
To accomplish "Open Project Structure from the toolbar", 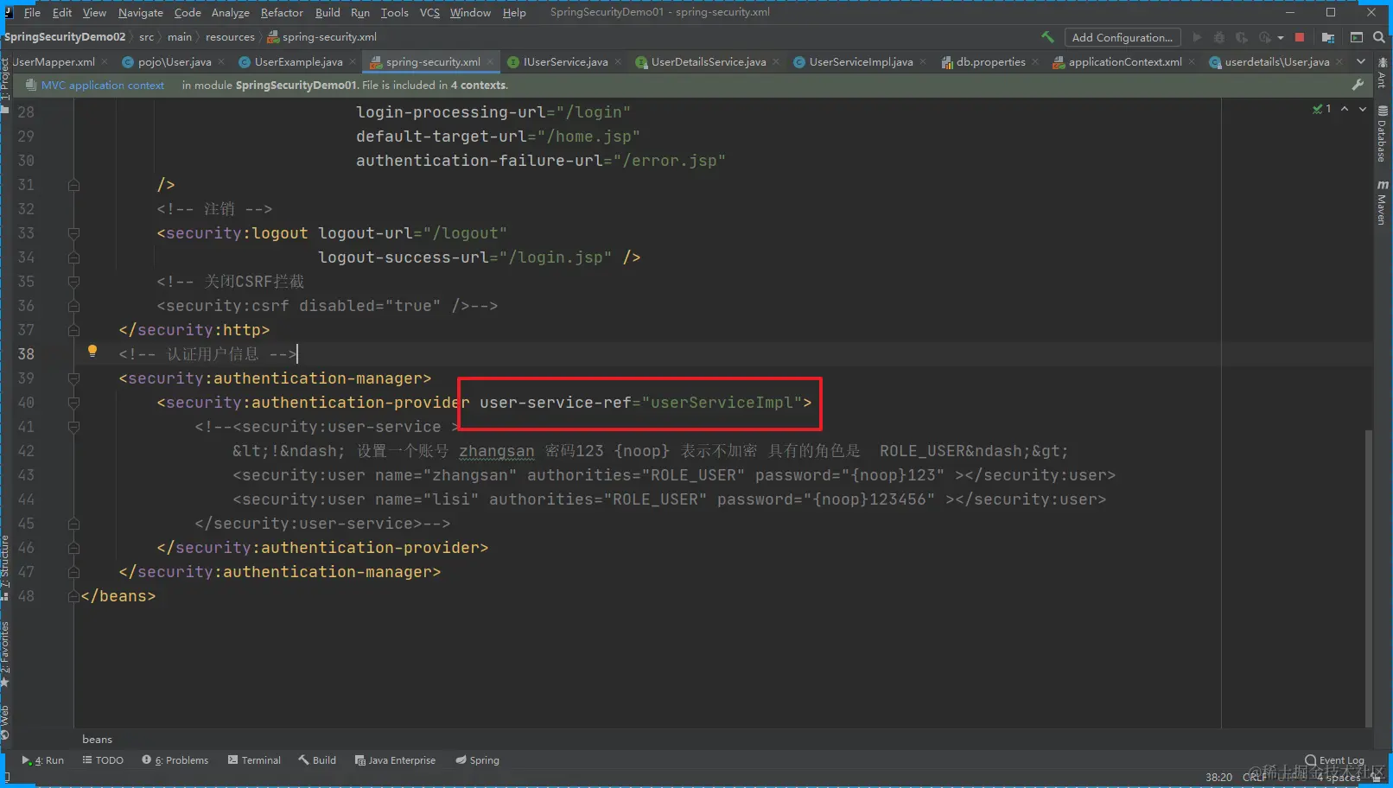I will pos(1328,37).
